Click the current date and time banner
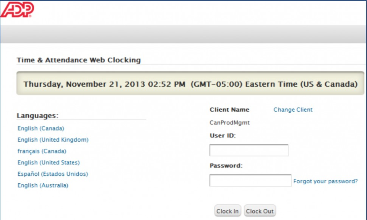This screenshot has height=220, width=367. 190,84
